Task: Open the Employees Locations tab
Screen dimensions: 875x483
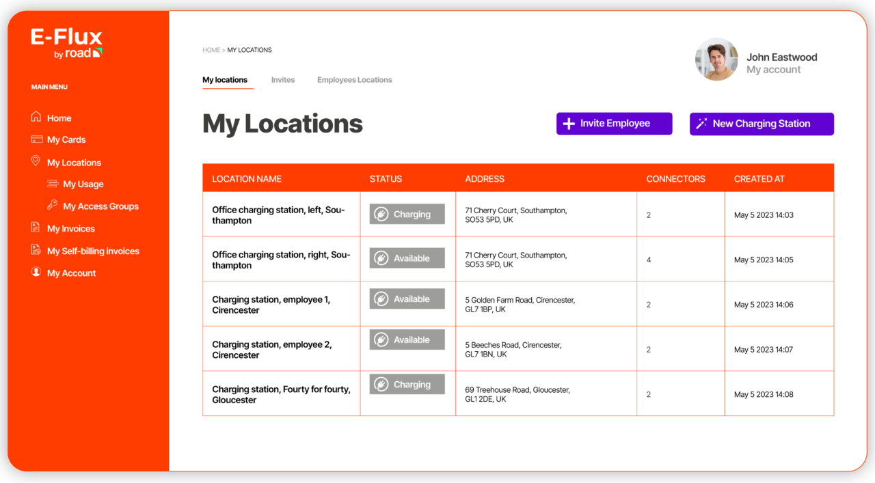Action: coord(354,80)
